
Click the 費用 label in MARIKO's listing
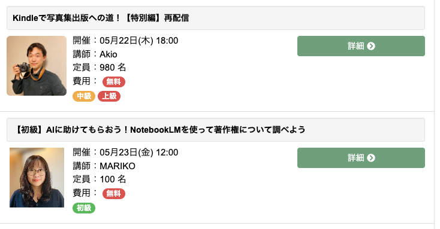[82, 193]
